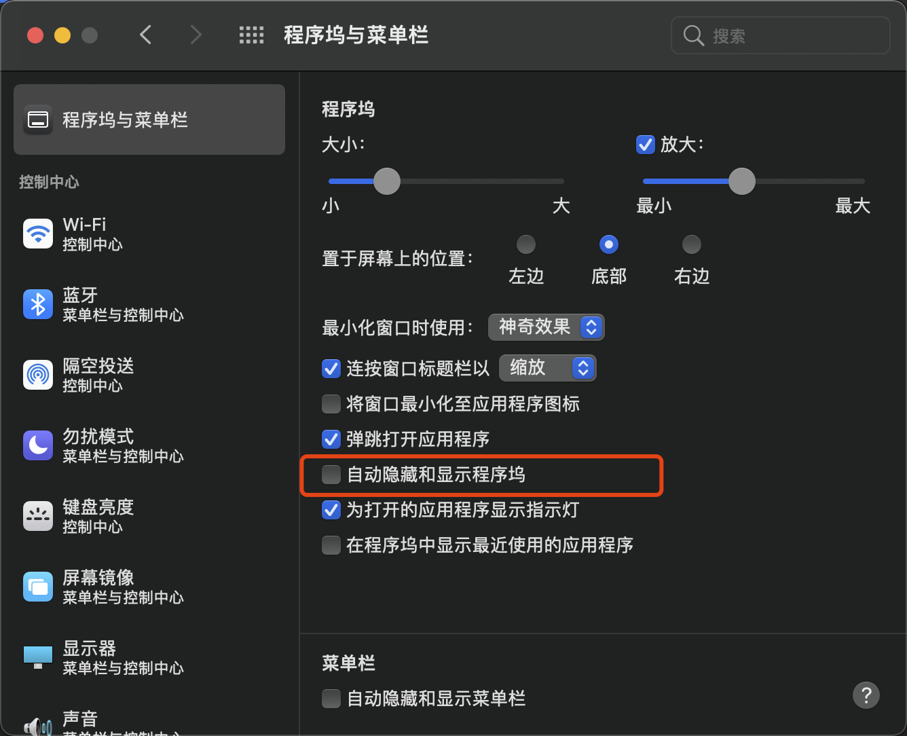Click the Do Not Disturb (勿扰模式) moon icon
Screen dimensions: 907x736
coord(38,446)
